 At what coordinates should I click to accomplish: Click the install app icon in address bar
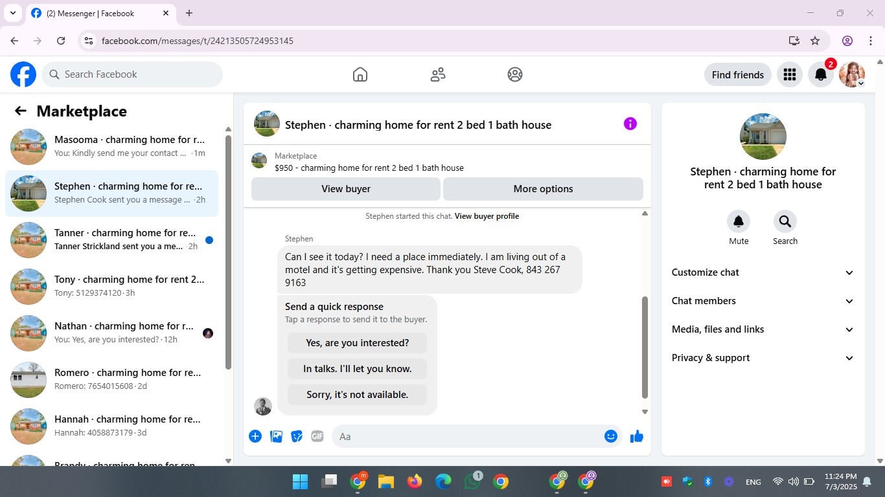pyautogui.click(x=794, y=41)
